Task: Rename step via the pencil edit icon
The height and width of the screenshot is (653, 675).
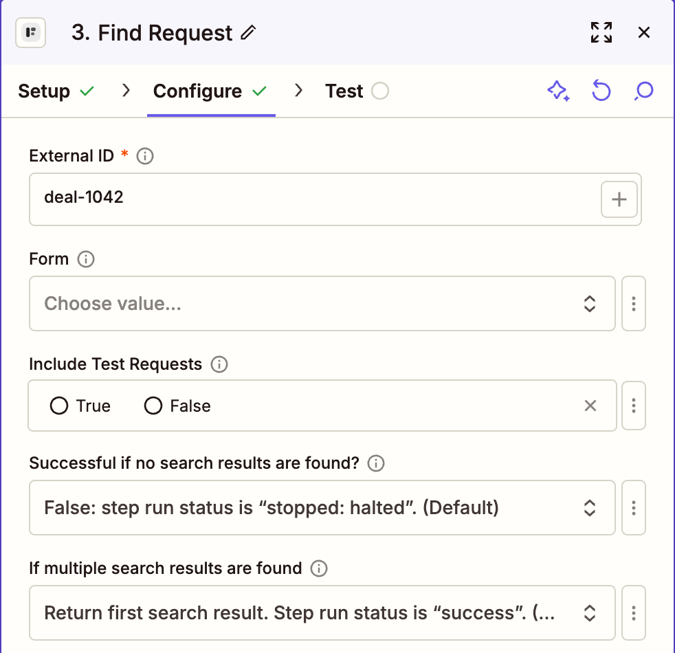Action: (248, 33)
